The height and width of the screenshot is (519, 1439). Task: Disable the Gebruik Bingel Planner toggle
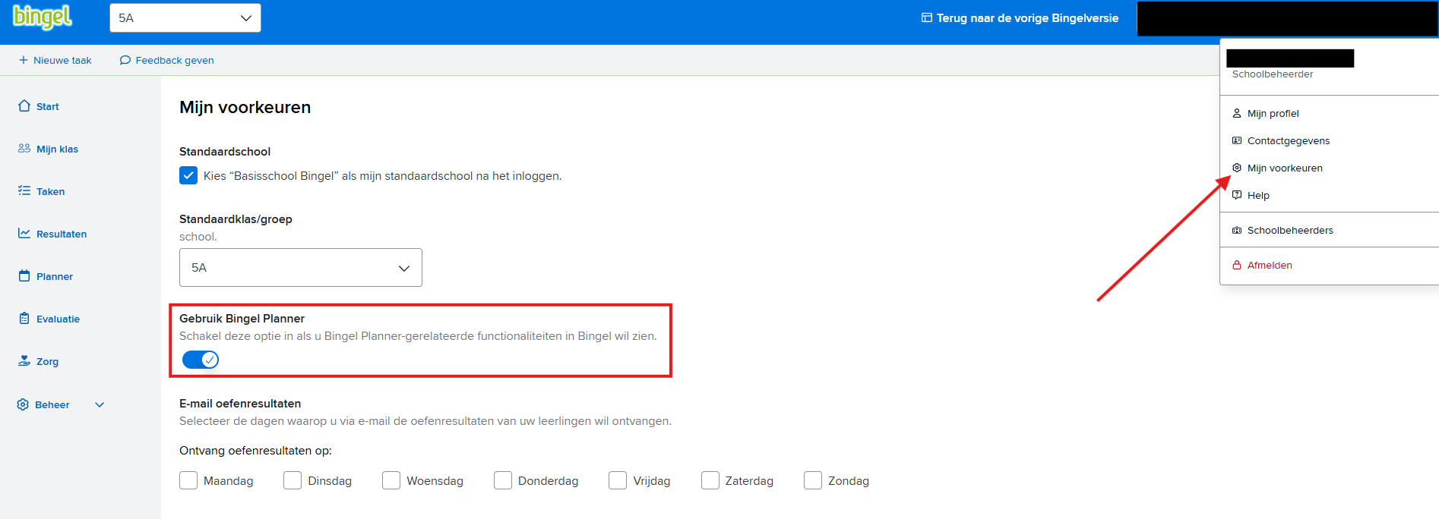pyautogui.click(x=201, y=360)
